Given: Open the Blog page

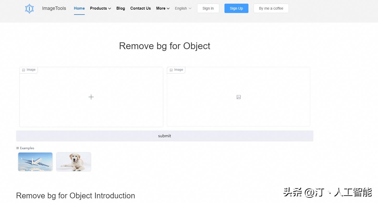Looking at the screenshot, I should 121,8.
